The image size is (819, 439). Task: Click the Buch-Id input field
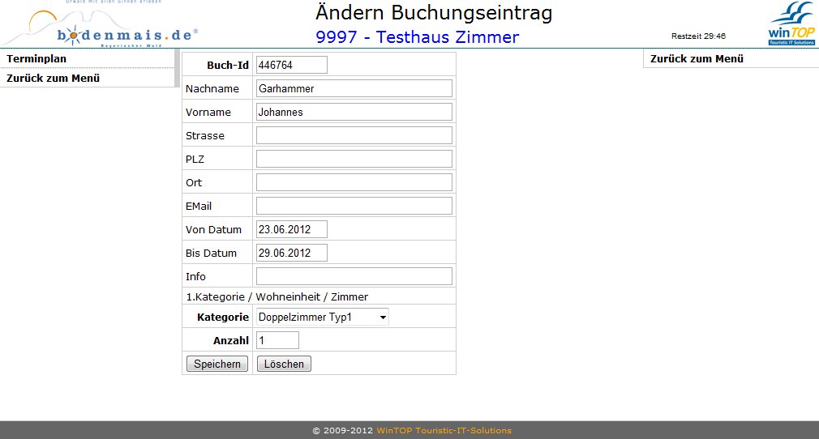291,65
